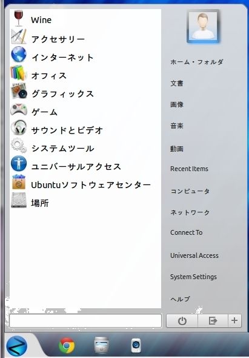Open コンピュータ link

[x=190, y=191]
